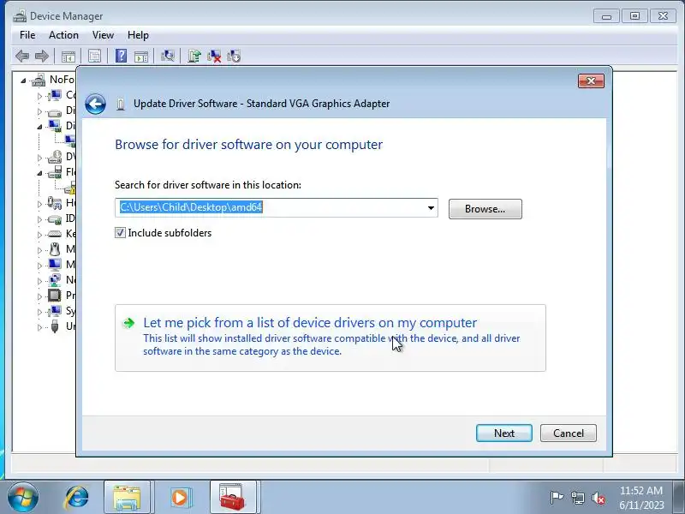Image resolution: width=685 pixels, height=514 pixels.
Task: Select the floppy device with warning icon
Action: point(70,188)
